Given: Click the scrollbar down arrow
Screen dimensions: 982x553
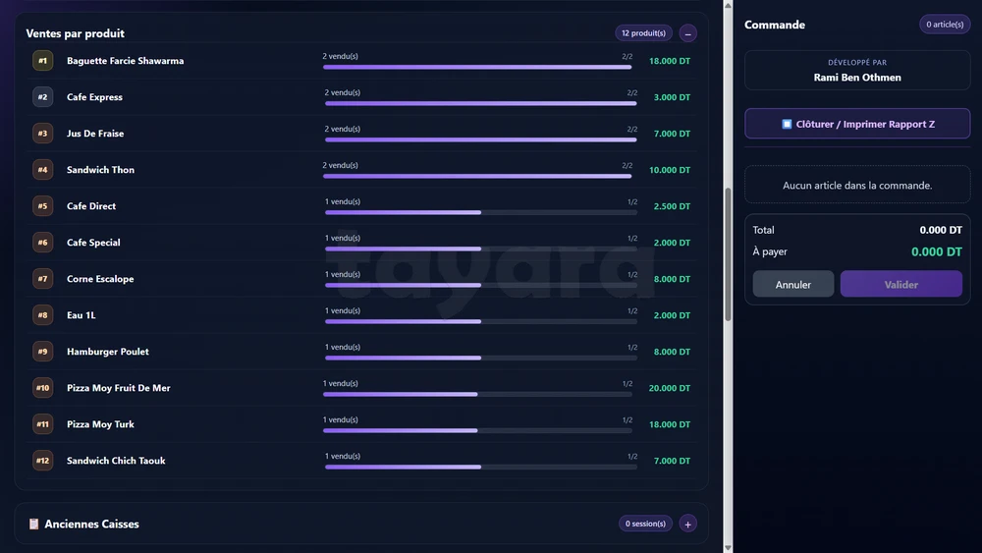Looking at the screenshot, I should pyautogui.click(x=728, y=547).
